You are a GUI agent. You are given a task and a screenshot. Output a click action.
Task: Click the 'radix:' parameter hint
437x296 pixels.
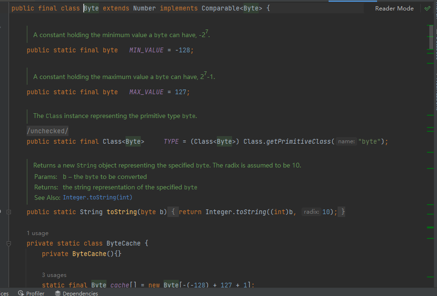click(311, 212)
